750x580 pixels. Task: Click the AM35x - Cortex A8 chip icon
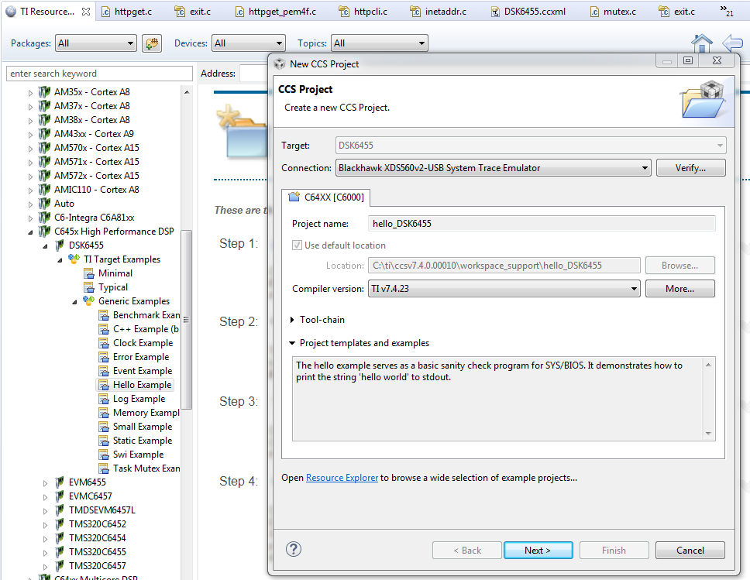(44, 92)
